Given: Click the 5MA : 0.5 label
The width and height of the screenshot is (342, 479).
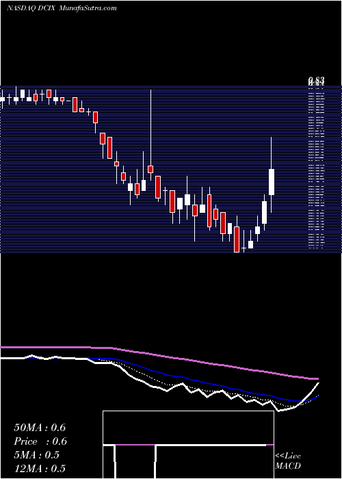Looking at the screenshot, I should (x=37, y=455).
